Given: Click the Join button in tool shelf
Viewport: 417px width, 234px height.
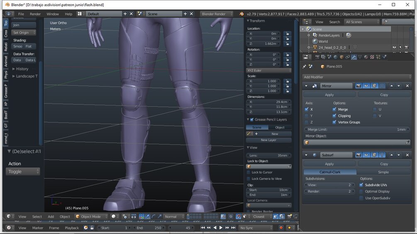Looking at the screenshot, I should pyautogui.click(x=23, y=25).
